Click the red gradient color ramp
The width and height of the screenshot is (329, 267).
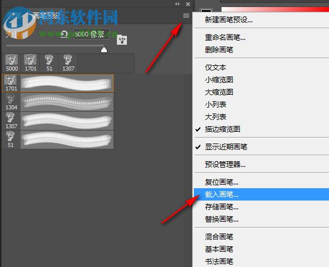(x=275, y=9)
